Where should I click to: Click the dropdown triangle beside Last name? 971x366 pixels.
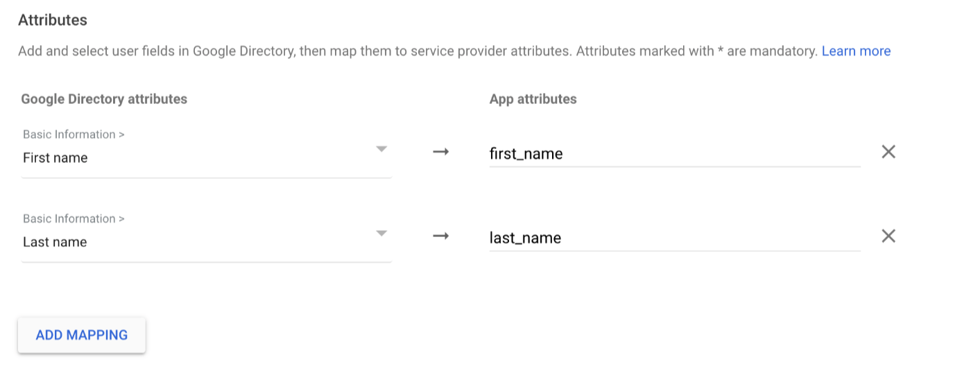pos(381,234)
